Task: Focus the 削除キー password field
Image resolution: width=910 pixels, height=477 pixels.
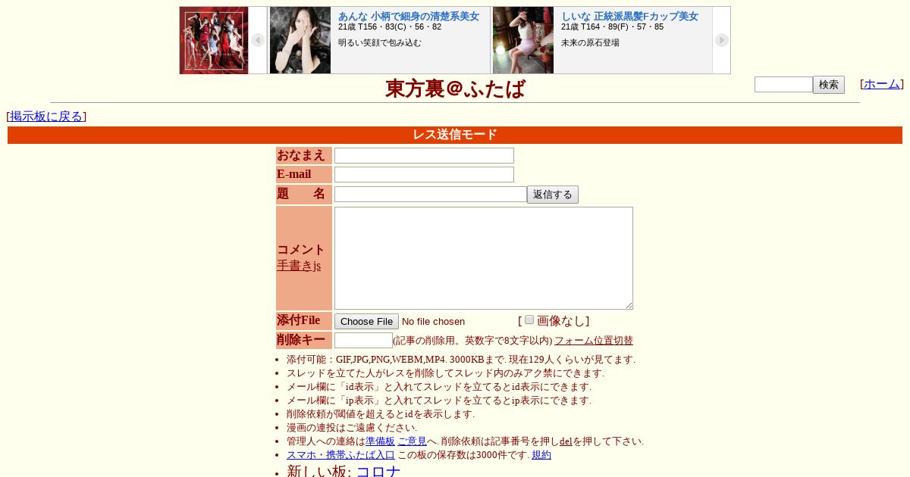Action: (x=363, y=340)
